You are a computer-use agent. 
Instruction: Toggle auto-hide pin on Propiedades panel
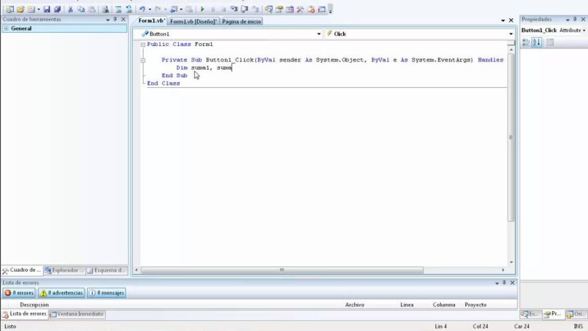pos(575,19)
